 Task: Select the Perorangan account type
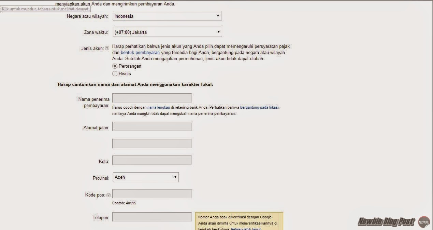click(x=115, y=66)
